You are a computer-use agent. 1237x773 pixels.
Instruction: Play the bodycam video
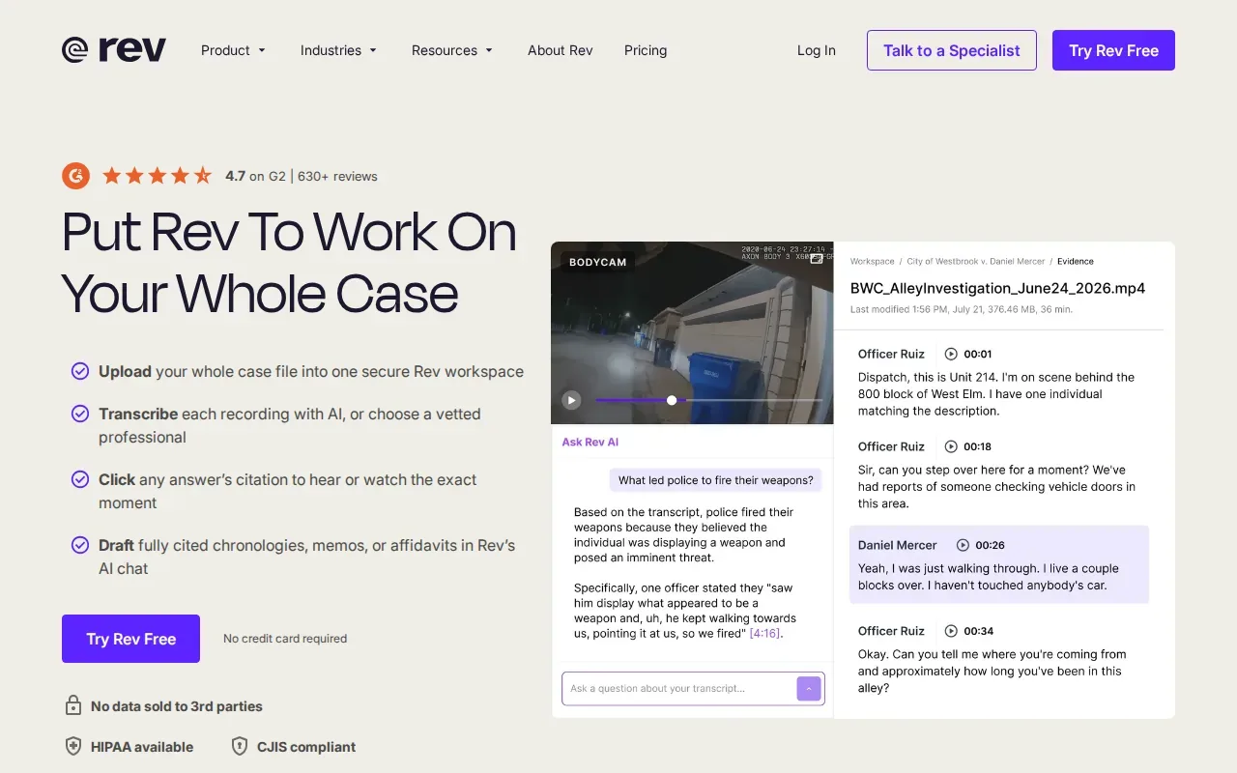571,400
